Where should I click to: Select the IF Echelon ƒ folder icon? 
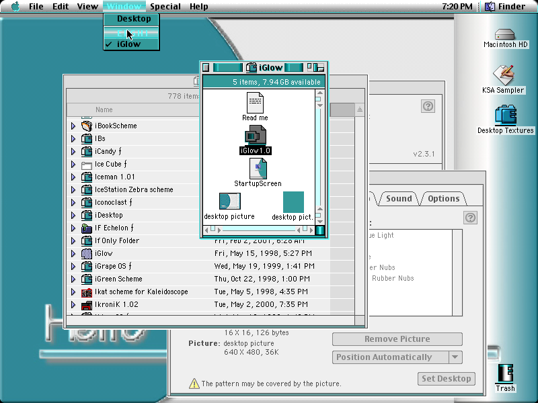[87, 228]
